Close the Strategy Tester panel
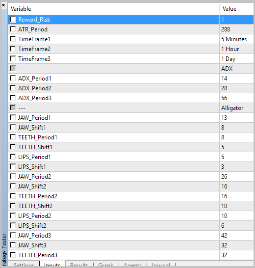 3,5
